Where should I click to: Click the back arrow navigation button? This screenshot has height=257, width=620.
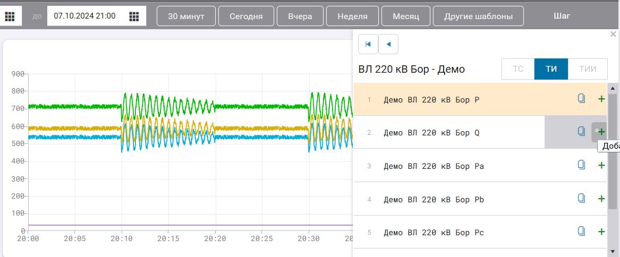pyautogui.click(x=388, y=44)
